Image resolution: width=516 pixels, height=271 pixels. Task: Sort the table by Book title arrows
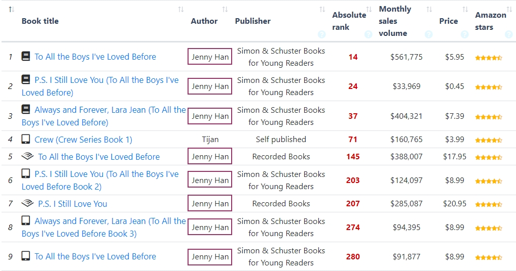(181, 10)
